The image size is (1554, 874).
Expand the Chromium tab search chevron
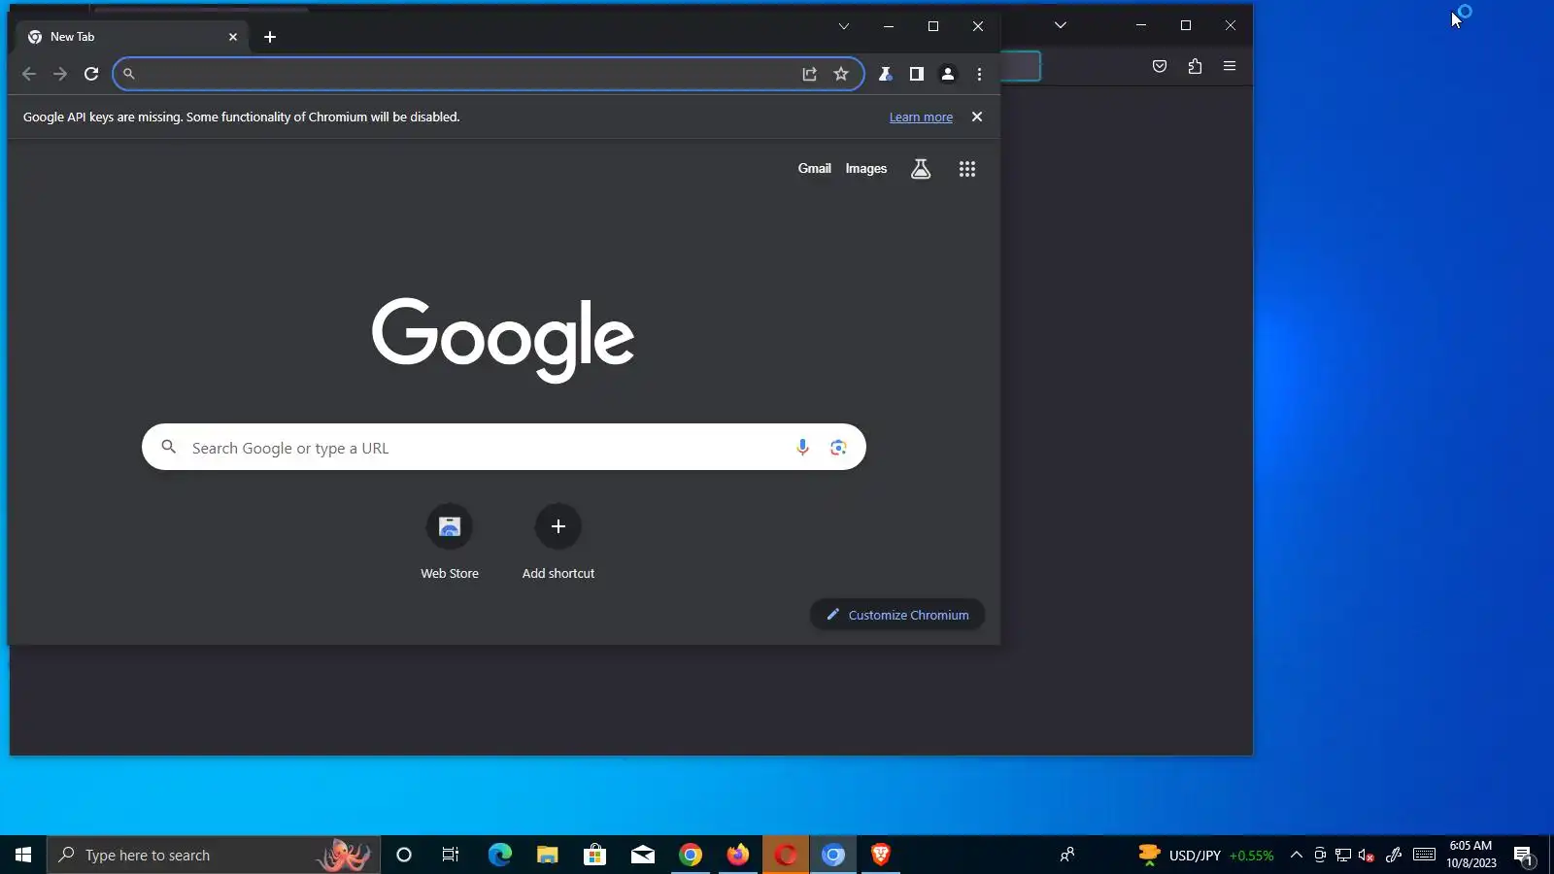coord(844,26)
